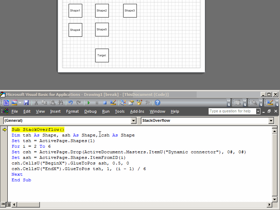Screen dimensions: 280x210
Task: Open the Add-Ins menu
Action: (137, 111)
